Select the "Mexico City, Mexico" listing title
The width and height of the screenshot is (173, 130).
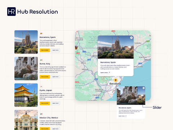[x=49, y=118]
